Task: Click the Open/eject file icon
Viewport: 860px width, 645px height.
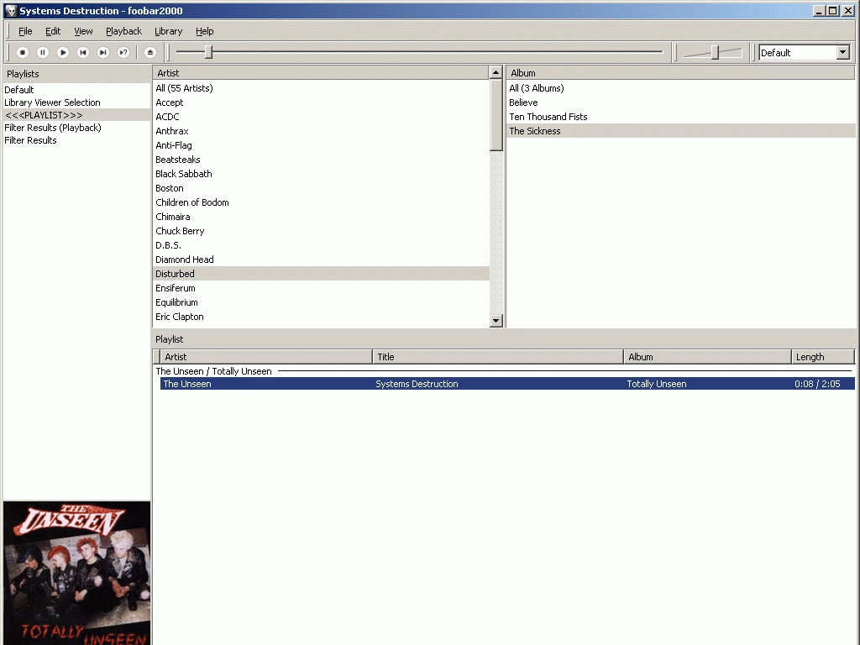Action: 150,53
